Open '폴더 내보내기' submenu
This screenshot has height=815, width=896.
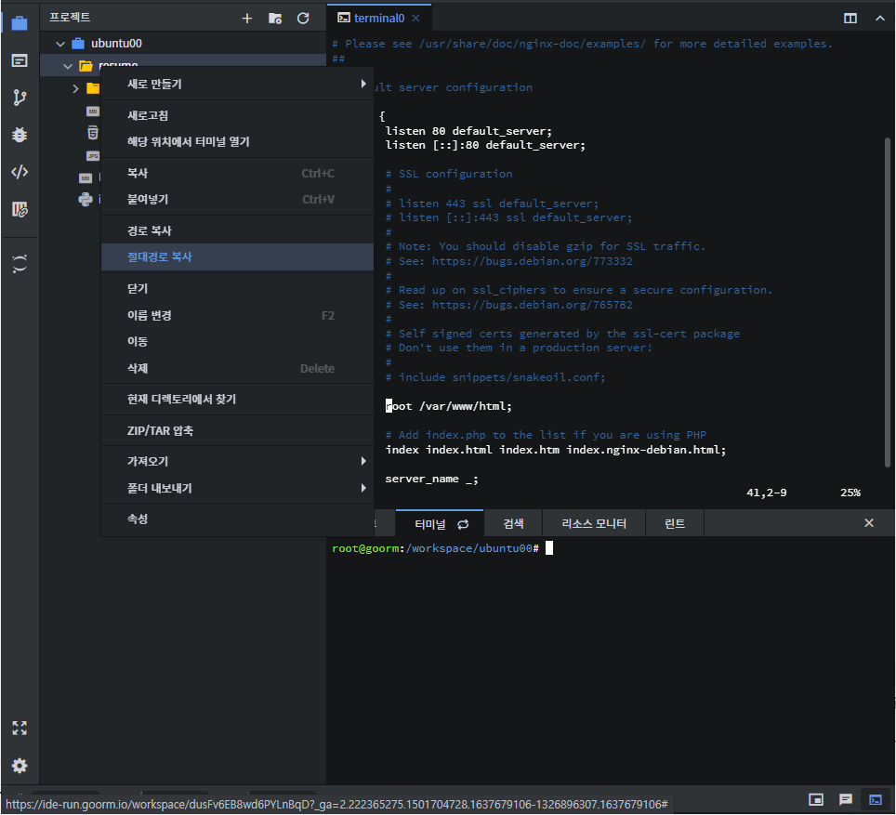pos(237,488)
